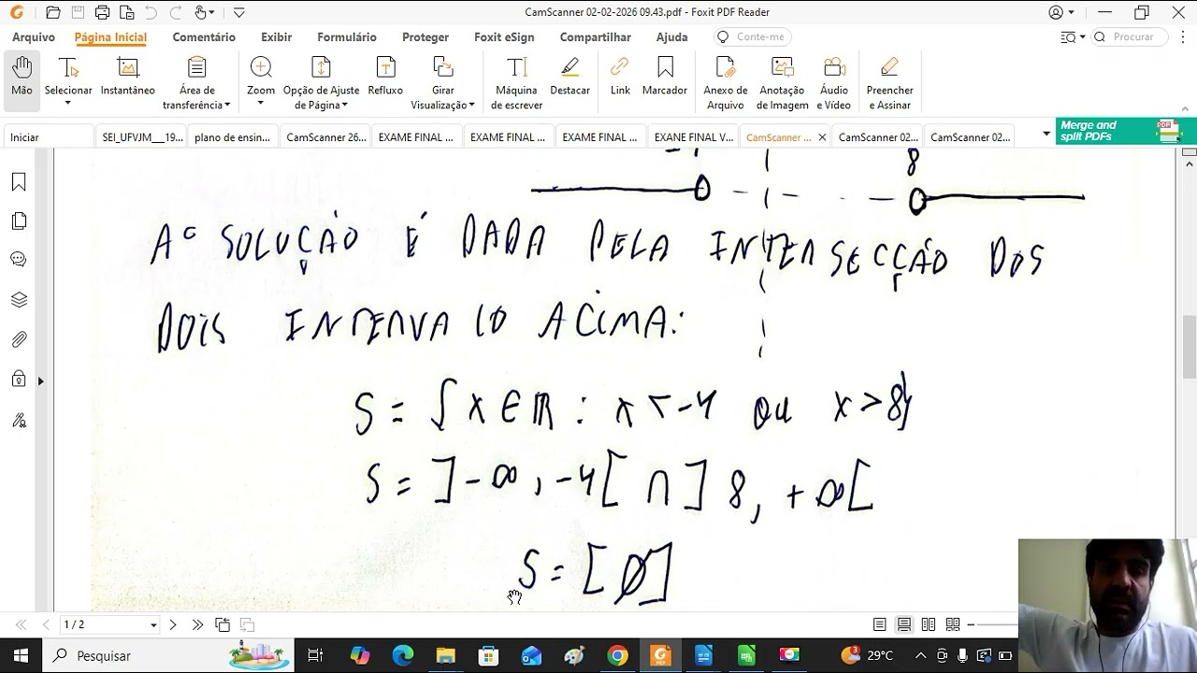Screen dimensions: 1197x673
Task: Insert a Link
Action: (620, 77)
